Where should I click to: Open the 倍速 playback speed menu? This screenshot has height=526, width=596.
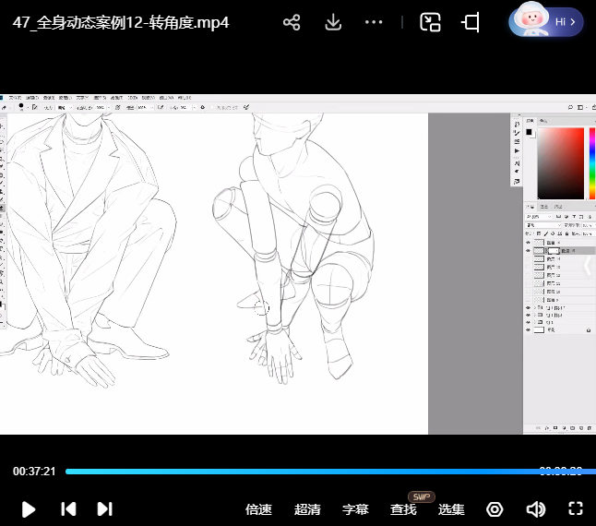(x=258, y=509)
